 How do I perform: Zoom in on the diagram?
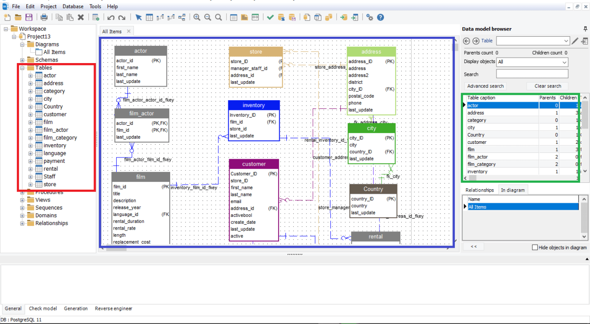(x=197, y=17)
